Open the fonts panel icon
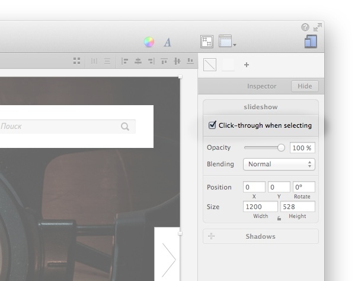This screenshot has height=281, width=358. tap(167, 43)
